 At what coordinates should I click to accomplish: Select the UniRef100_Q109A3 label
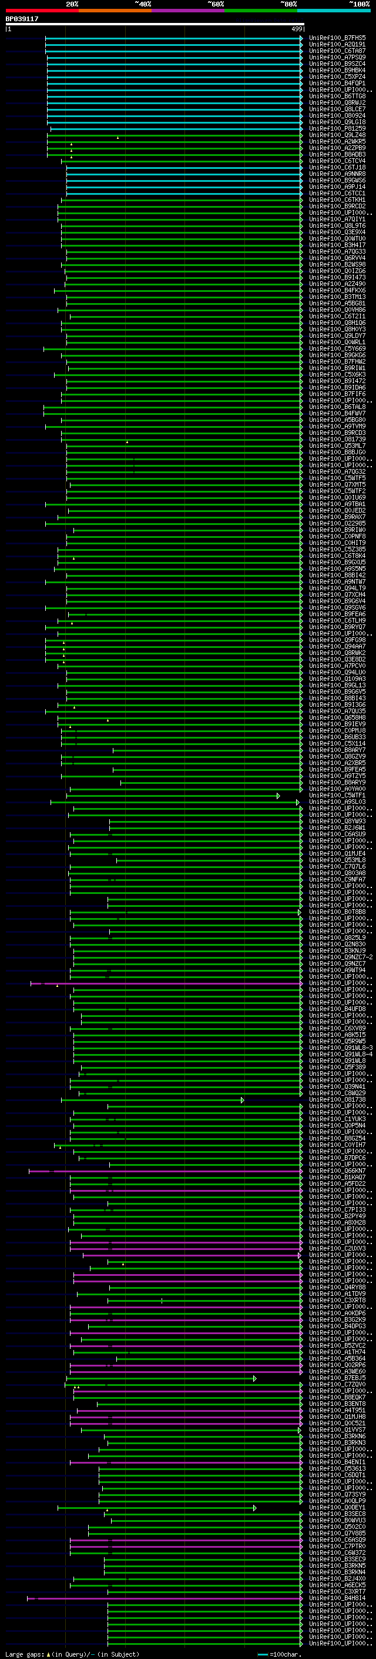(337, 679)
